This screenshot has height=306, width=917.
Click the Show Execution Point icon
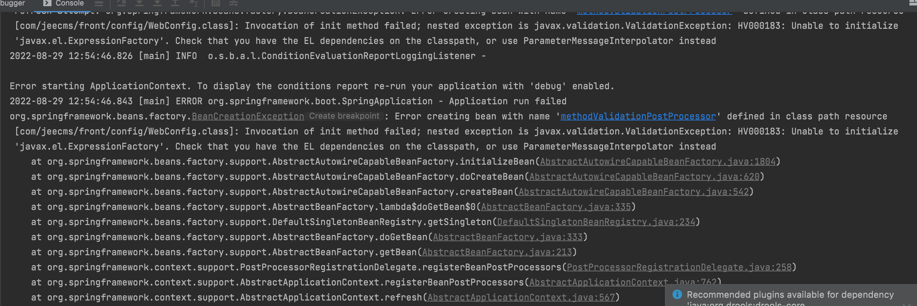pyautogui.click(x=121, y=3)
